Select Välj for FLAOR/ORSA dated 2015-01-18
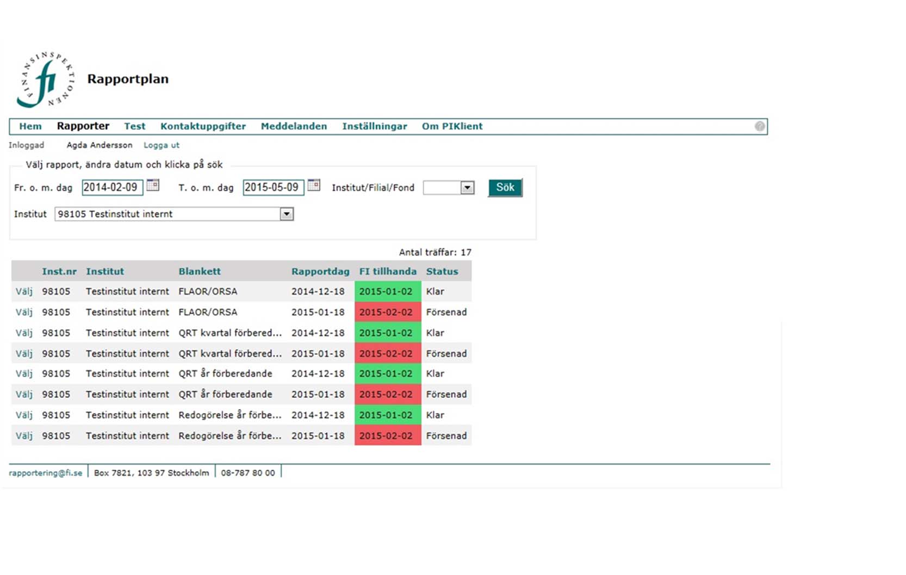906x575 pixels. pyautogui.click(x=24, y=312)
